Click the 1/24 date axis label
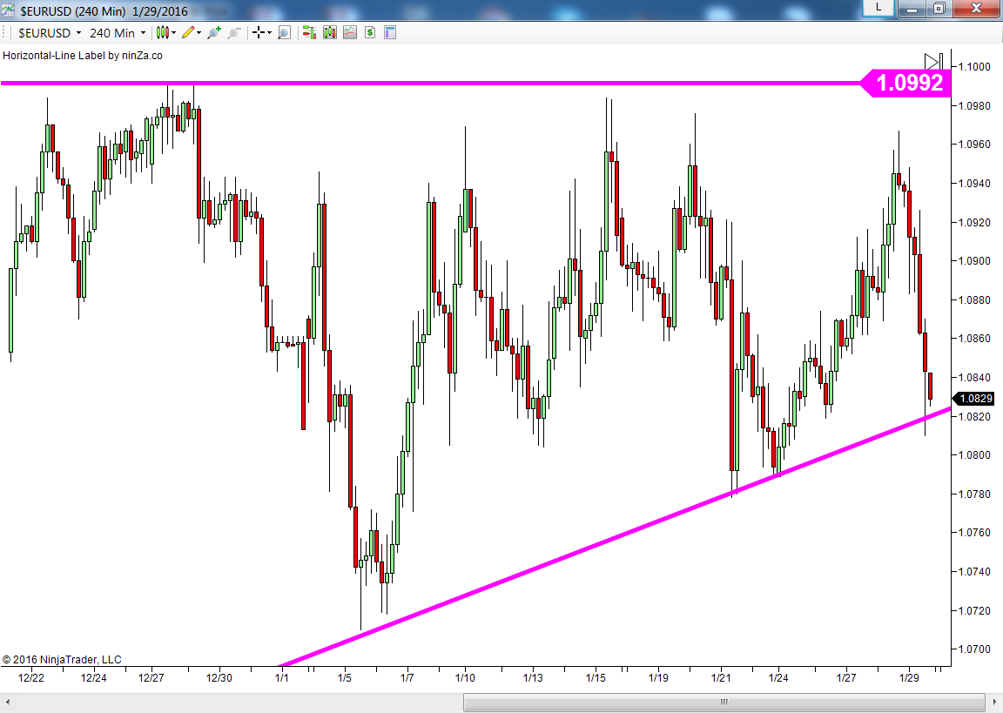Viewport: 1003px width, 713px height. point(777,678)
